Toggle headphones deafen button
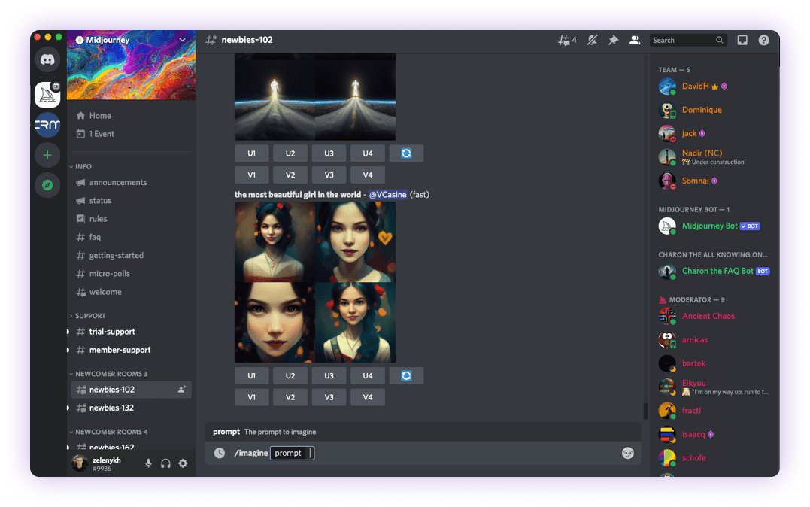The height and width of the screenshot is (507, 810). 165,463
